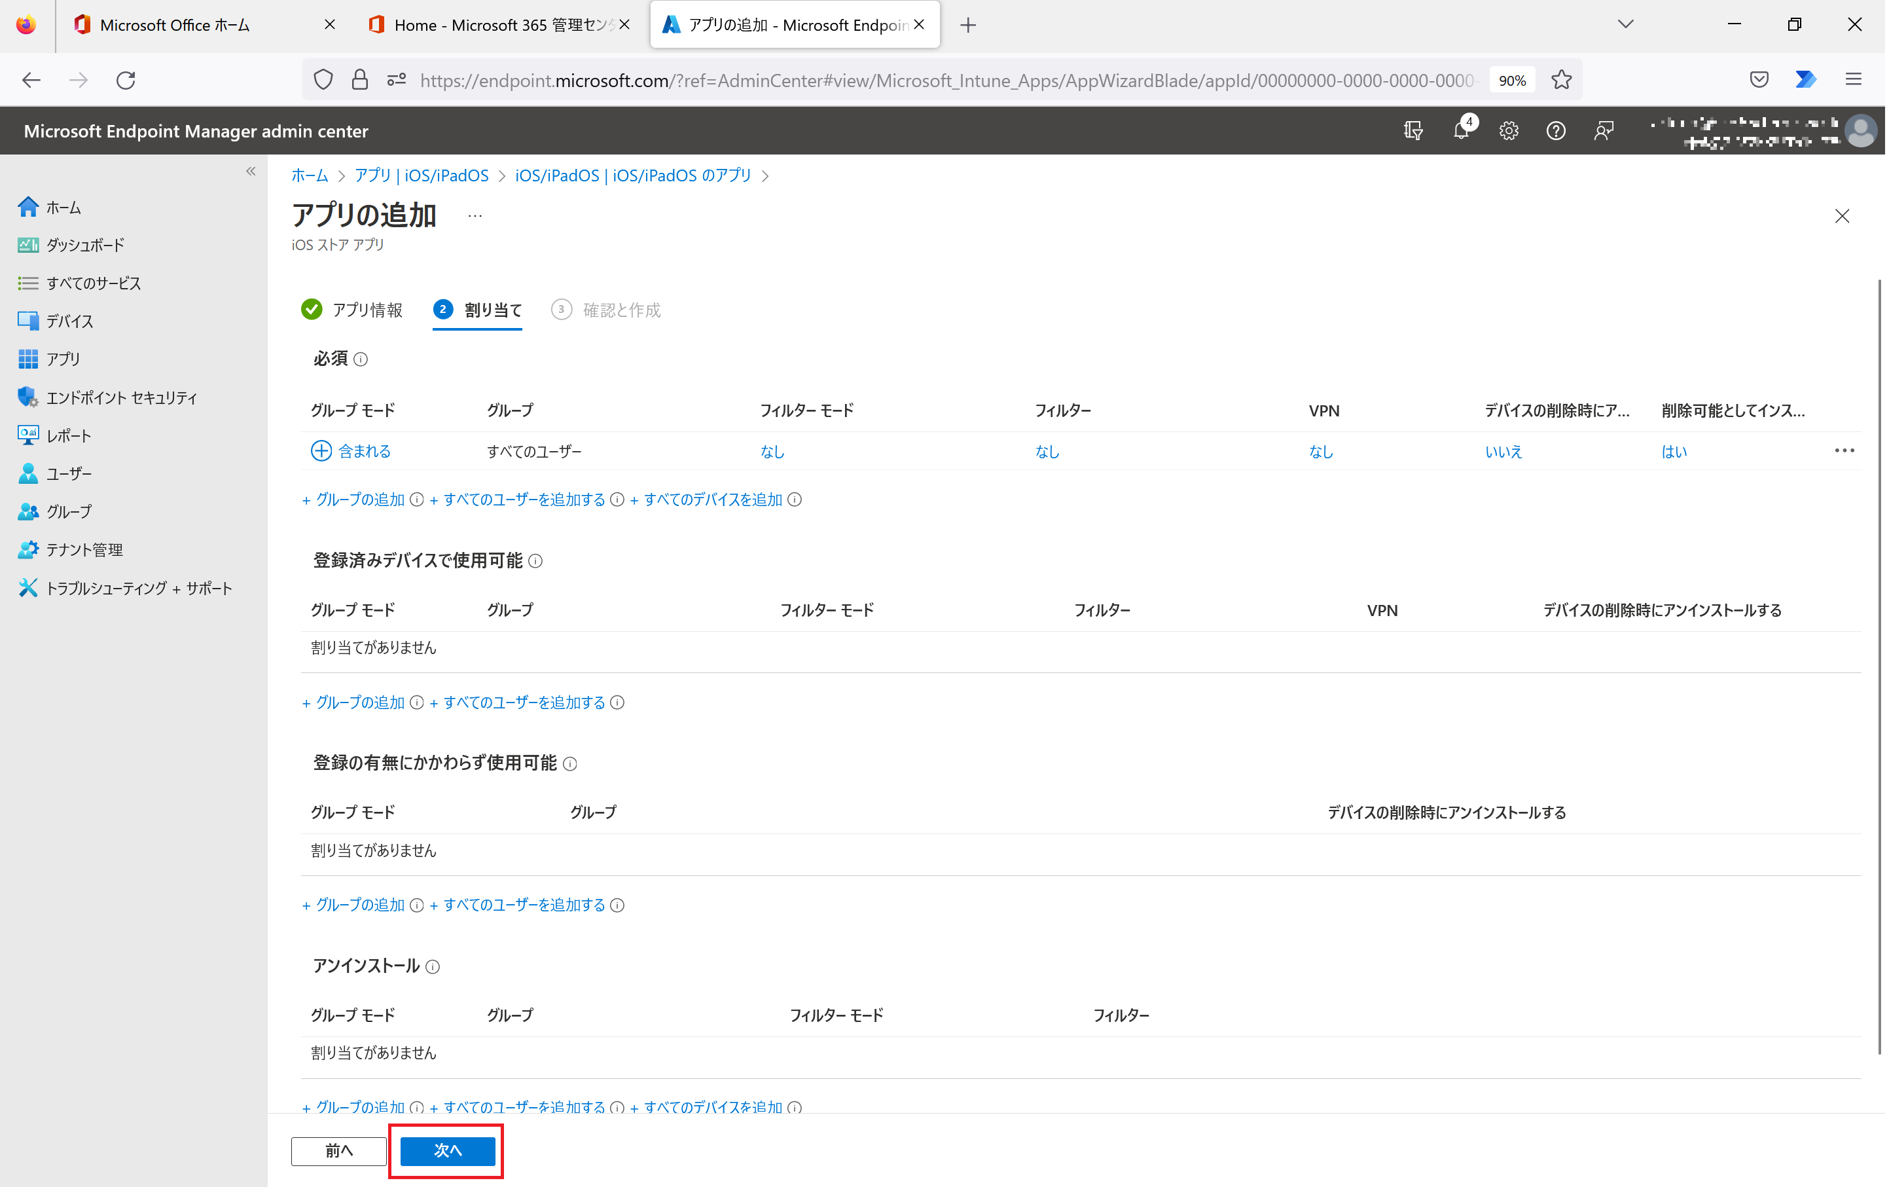
Task: Show info icon beside すべてのデバイスを追加 in 必須
Action: tap(795, 500)
